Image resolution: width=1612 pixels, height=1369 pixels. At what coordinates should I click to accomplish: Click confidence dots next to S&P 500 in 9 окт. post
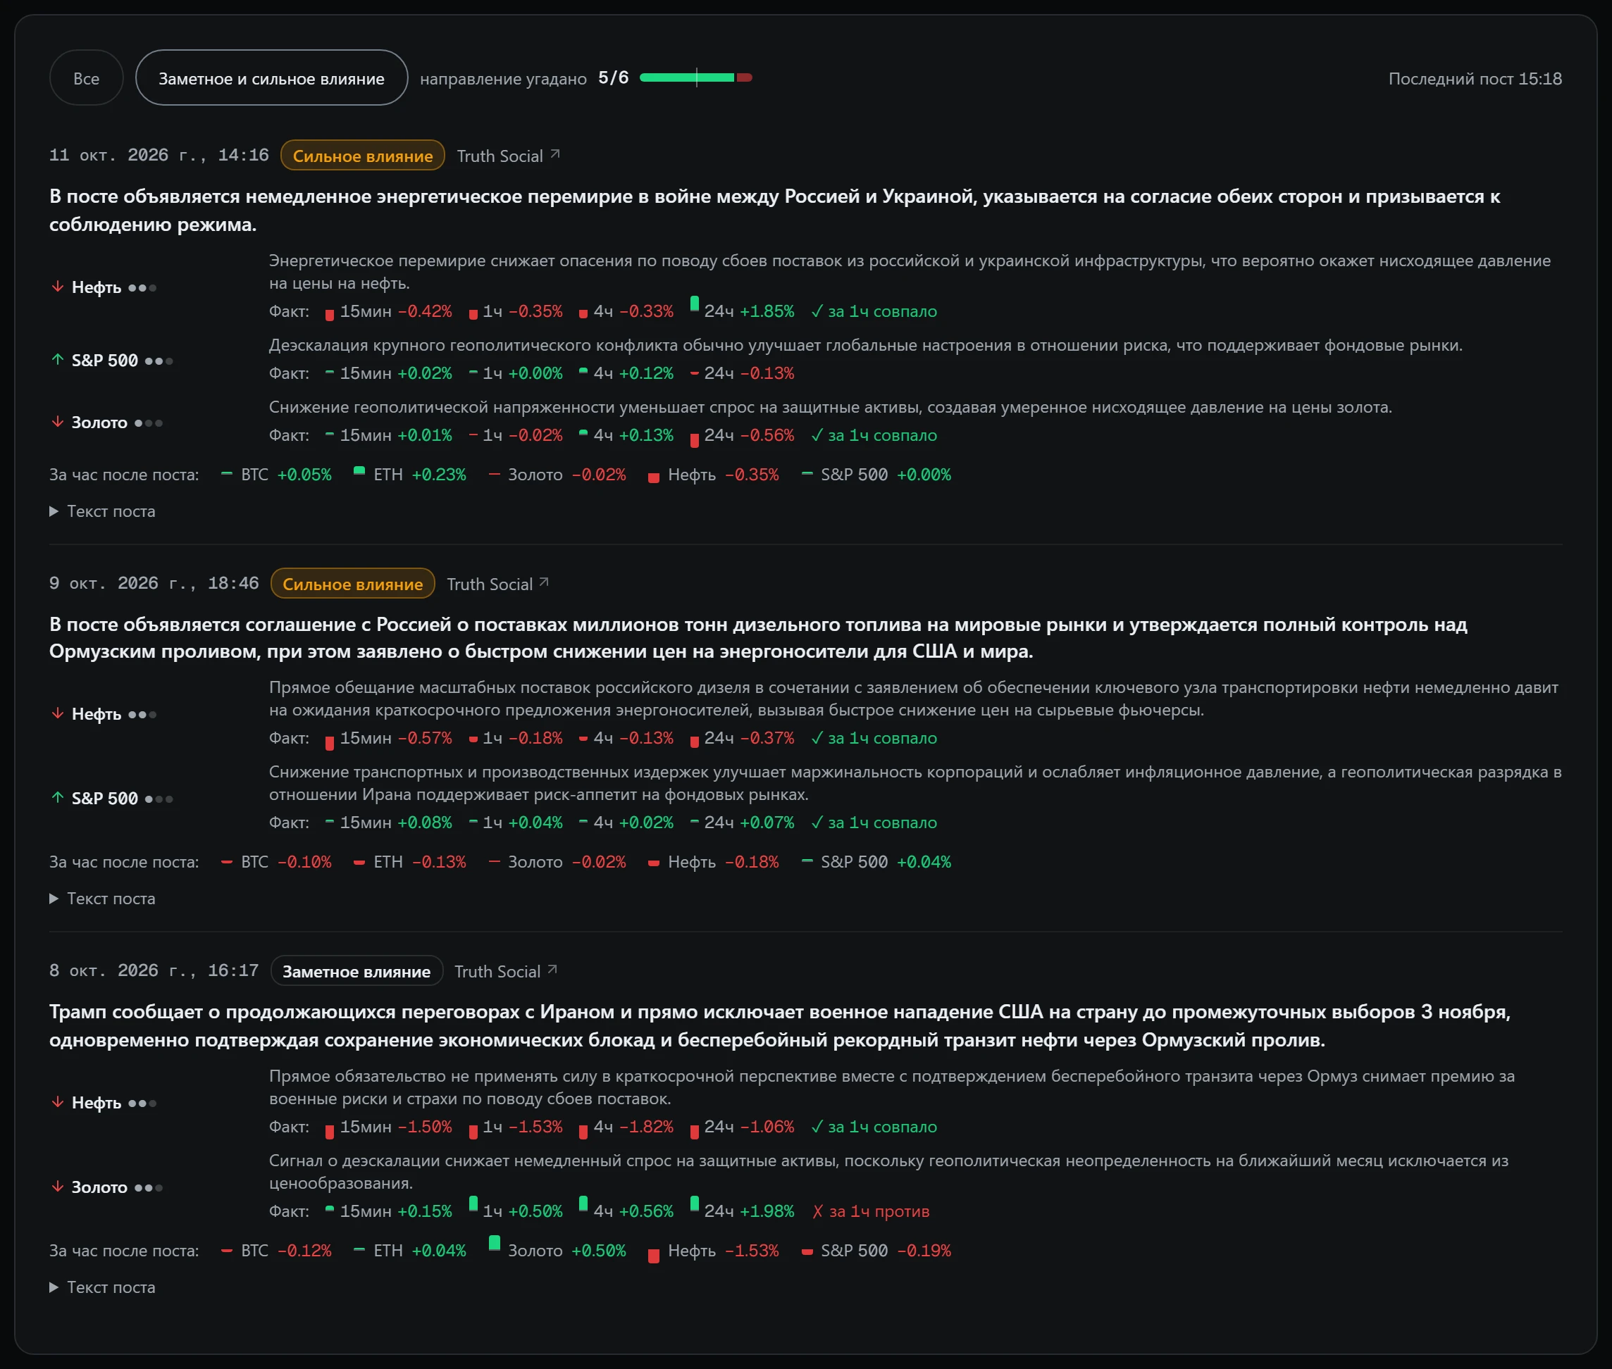coord(159,799)
